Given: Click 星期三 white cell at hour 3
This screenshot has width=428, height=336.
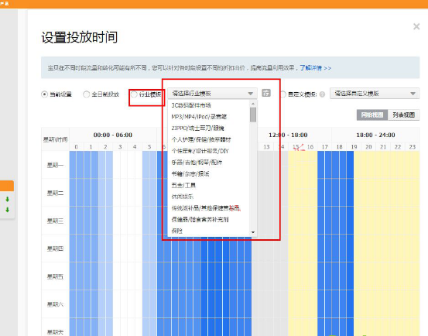Looking at the screenshot, I should tap(120, 221).
